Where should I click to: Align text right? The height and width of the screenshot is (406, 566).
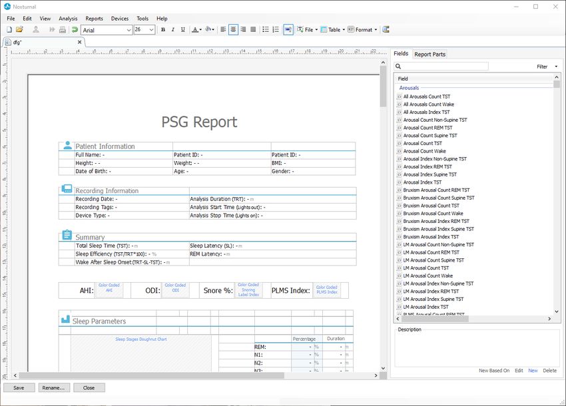click(243, 29)
